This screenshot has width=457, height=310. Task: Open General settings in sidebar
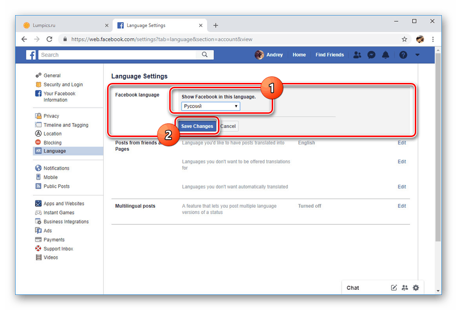pyautogui.click(x=52, y=75)
